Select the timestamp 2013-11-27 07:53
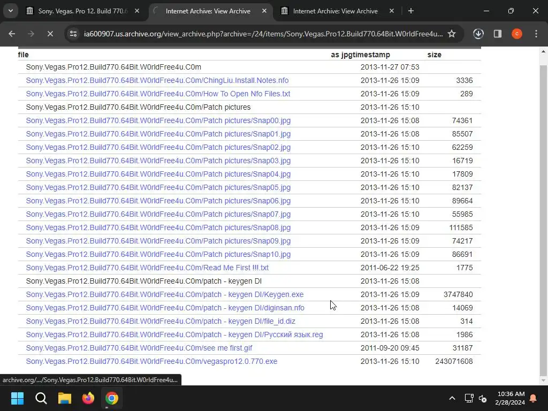 (x=390, y=67)
